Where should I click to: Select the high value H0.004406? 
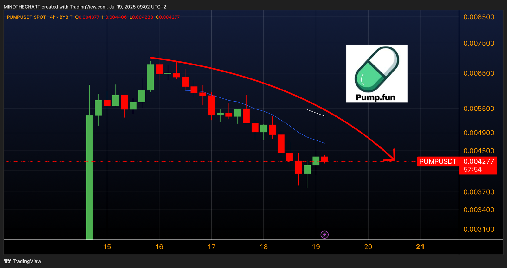click(x=114, y=17)
